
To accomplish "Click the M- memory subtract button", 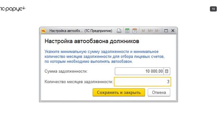I will (x=157, y=31).
